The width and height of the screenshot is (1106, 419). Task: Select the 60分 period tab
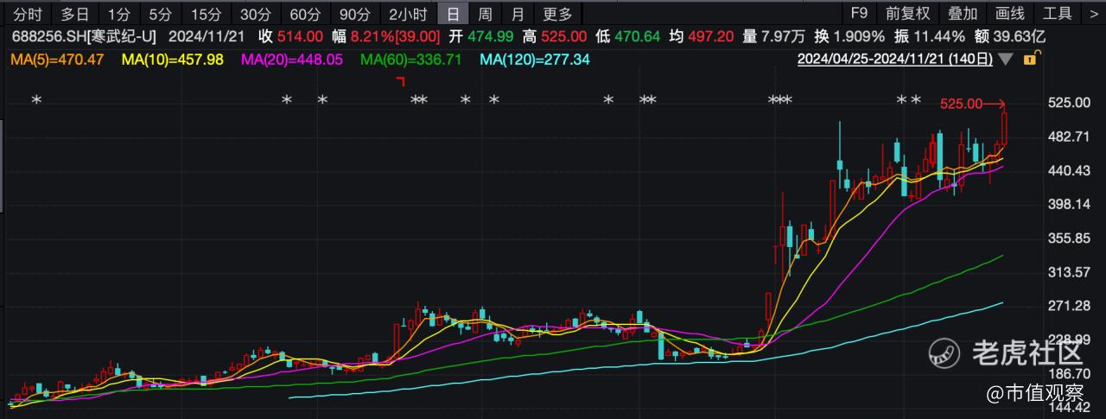306,14
